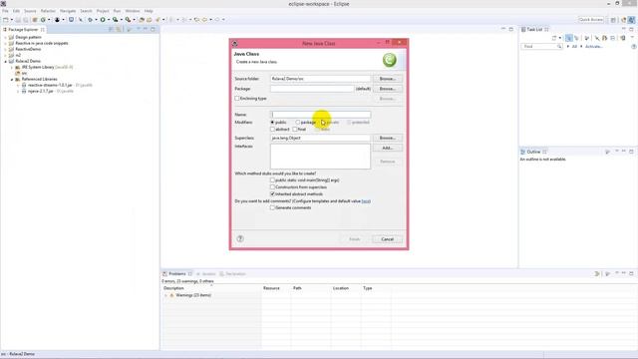The width and height of the screenshot is (638, 359).
Task: Expand the ReactiveDemo project node
Action: 6,49
